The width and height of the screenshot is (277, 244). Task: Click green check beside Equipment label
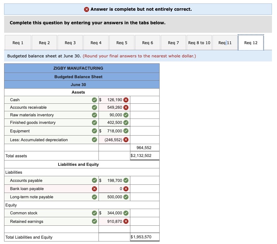pos(94,131)
